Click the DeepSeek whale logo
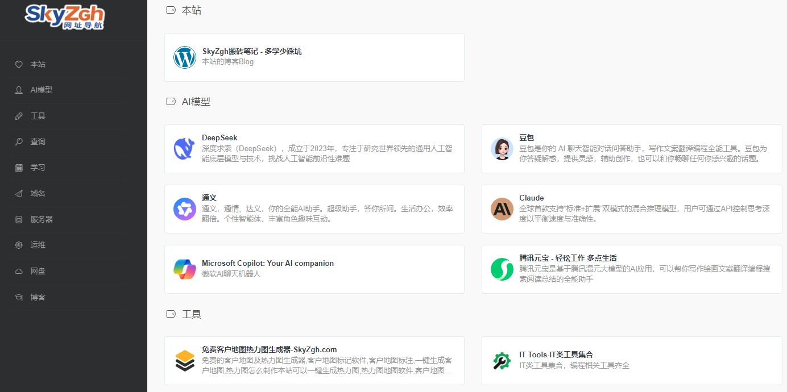The width and height of the screenshot is (787, 392). [185, 149]
